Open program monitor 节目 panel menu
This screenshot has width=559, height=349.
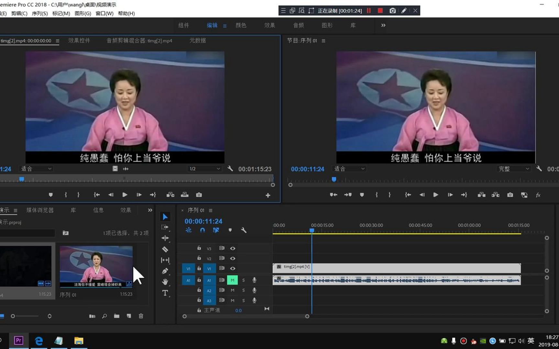[323, 41]
